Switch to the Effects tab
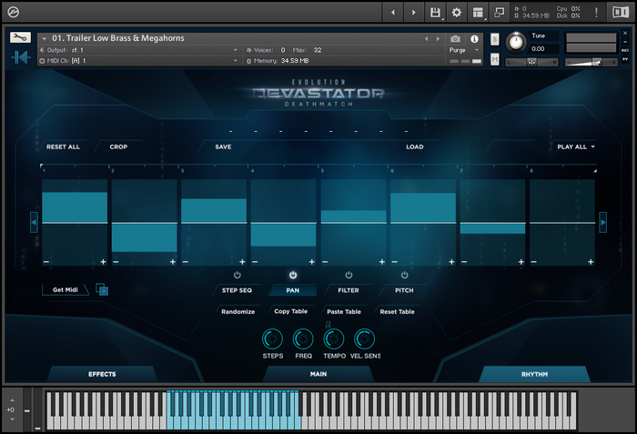Viewport: 637px width, 434px height. tap(102, 374)
